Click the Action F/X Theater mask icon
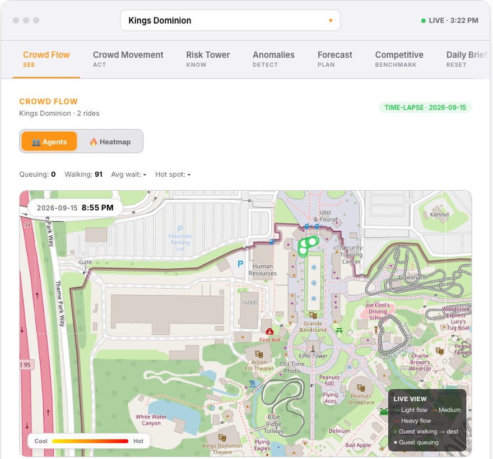 tap(259, 354)
